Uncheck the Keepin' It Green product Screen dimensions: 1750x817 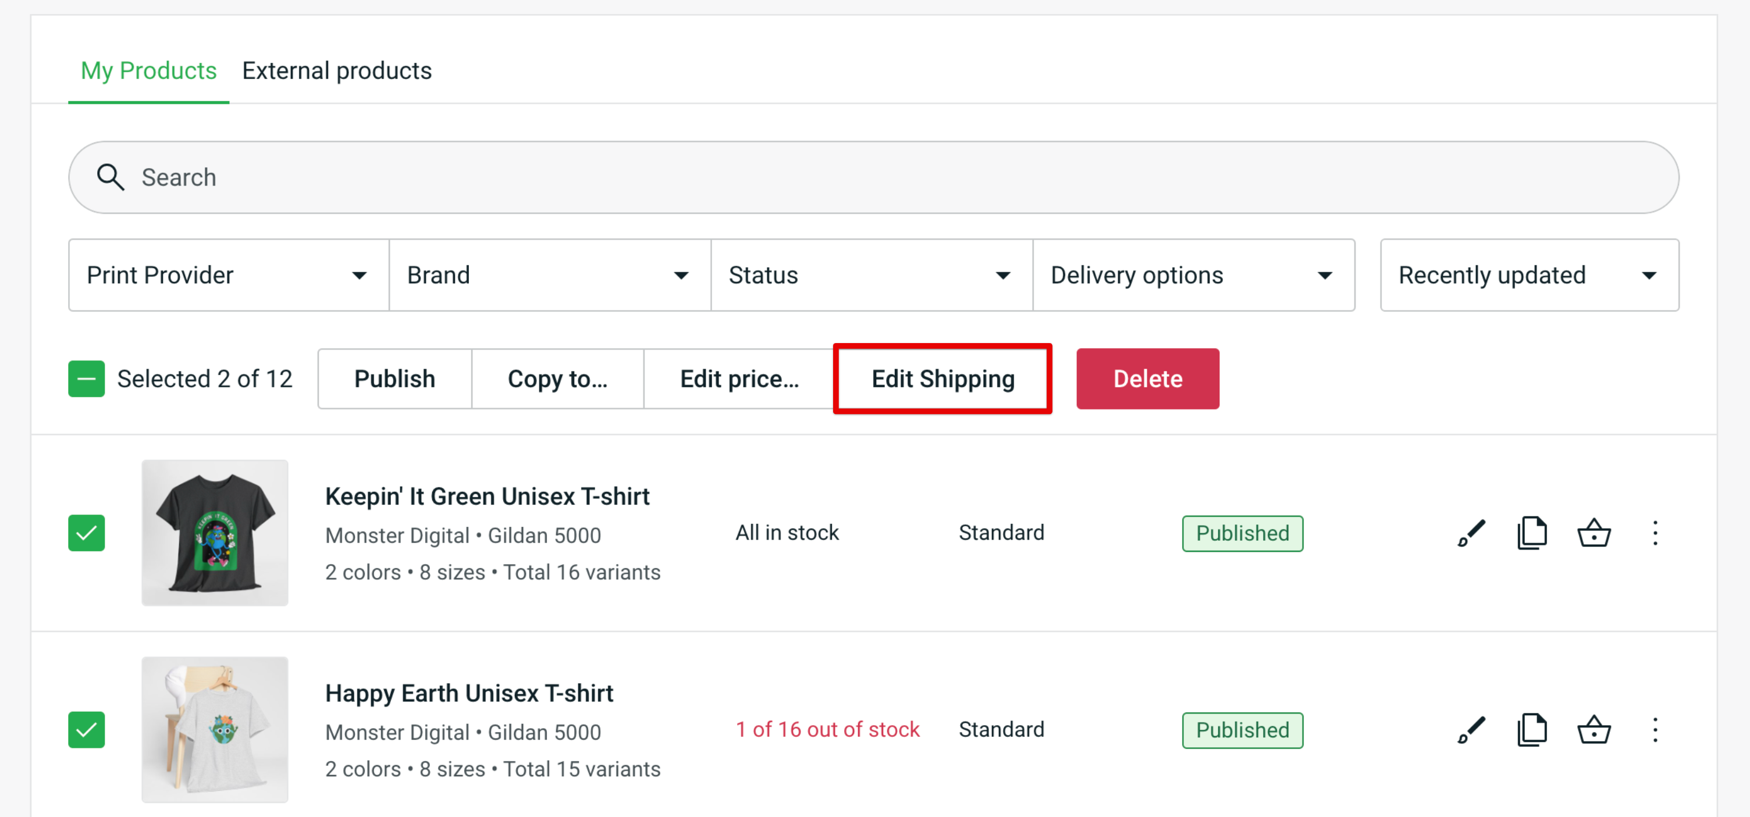(86, 533)
